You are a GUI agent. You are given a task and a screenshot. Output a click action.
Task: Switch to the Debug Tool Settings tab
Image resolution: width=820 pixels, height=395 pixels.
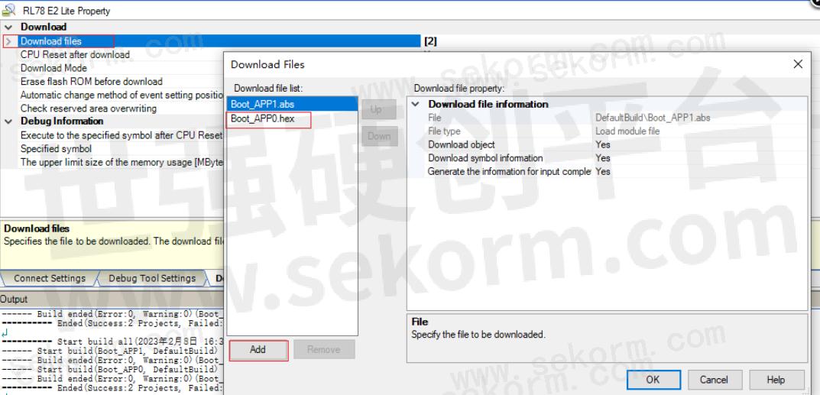click(x=152, y=279)
